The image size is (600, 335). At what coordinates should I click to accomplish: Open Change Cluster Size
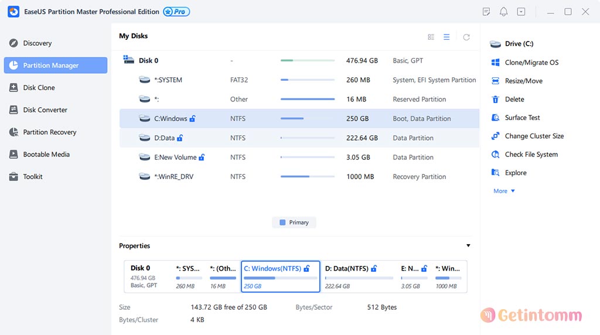click(x=534, y=136)
